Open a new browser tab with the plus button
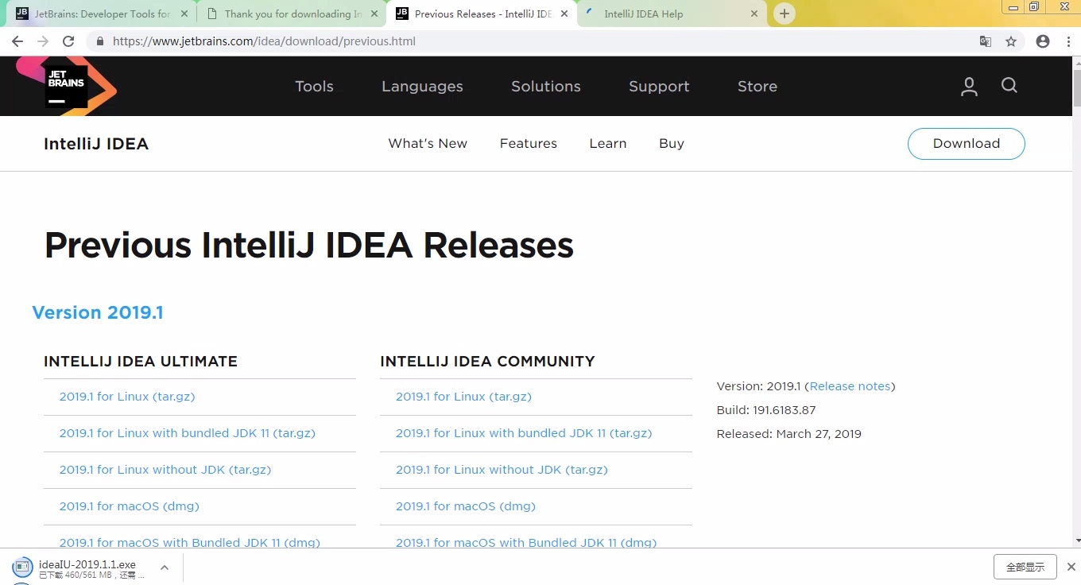 coord(785,13)
